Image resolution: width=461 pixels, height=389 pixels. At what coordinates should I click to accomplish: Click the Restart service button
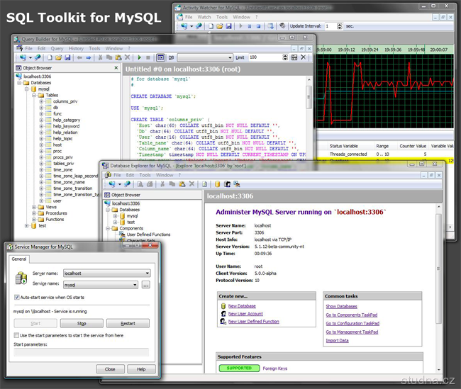coord(128,323)
